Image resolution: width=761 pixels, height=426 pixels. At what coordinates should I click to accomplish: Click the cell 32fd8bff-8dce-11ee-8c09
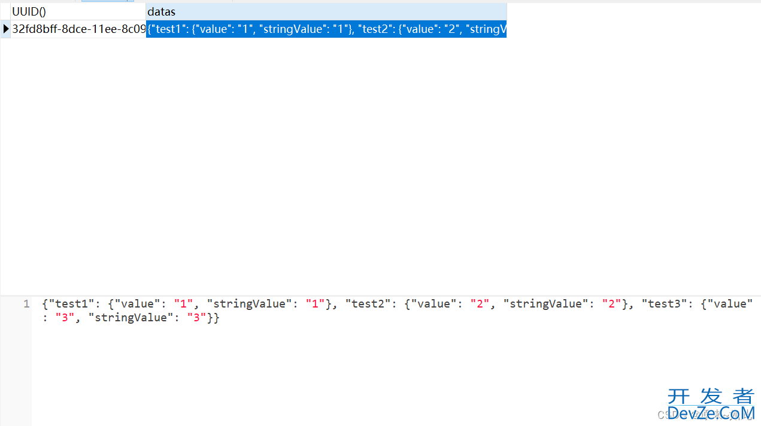coord(78,29)
